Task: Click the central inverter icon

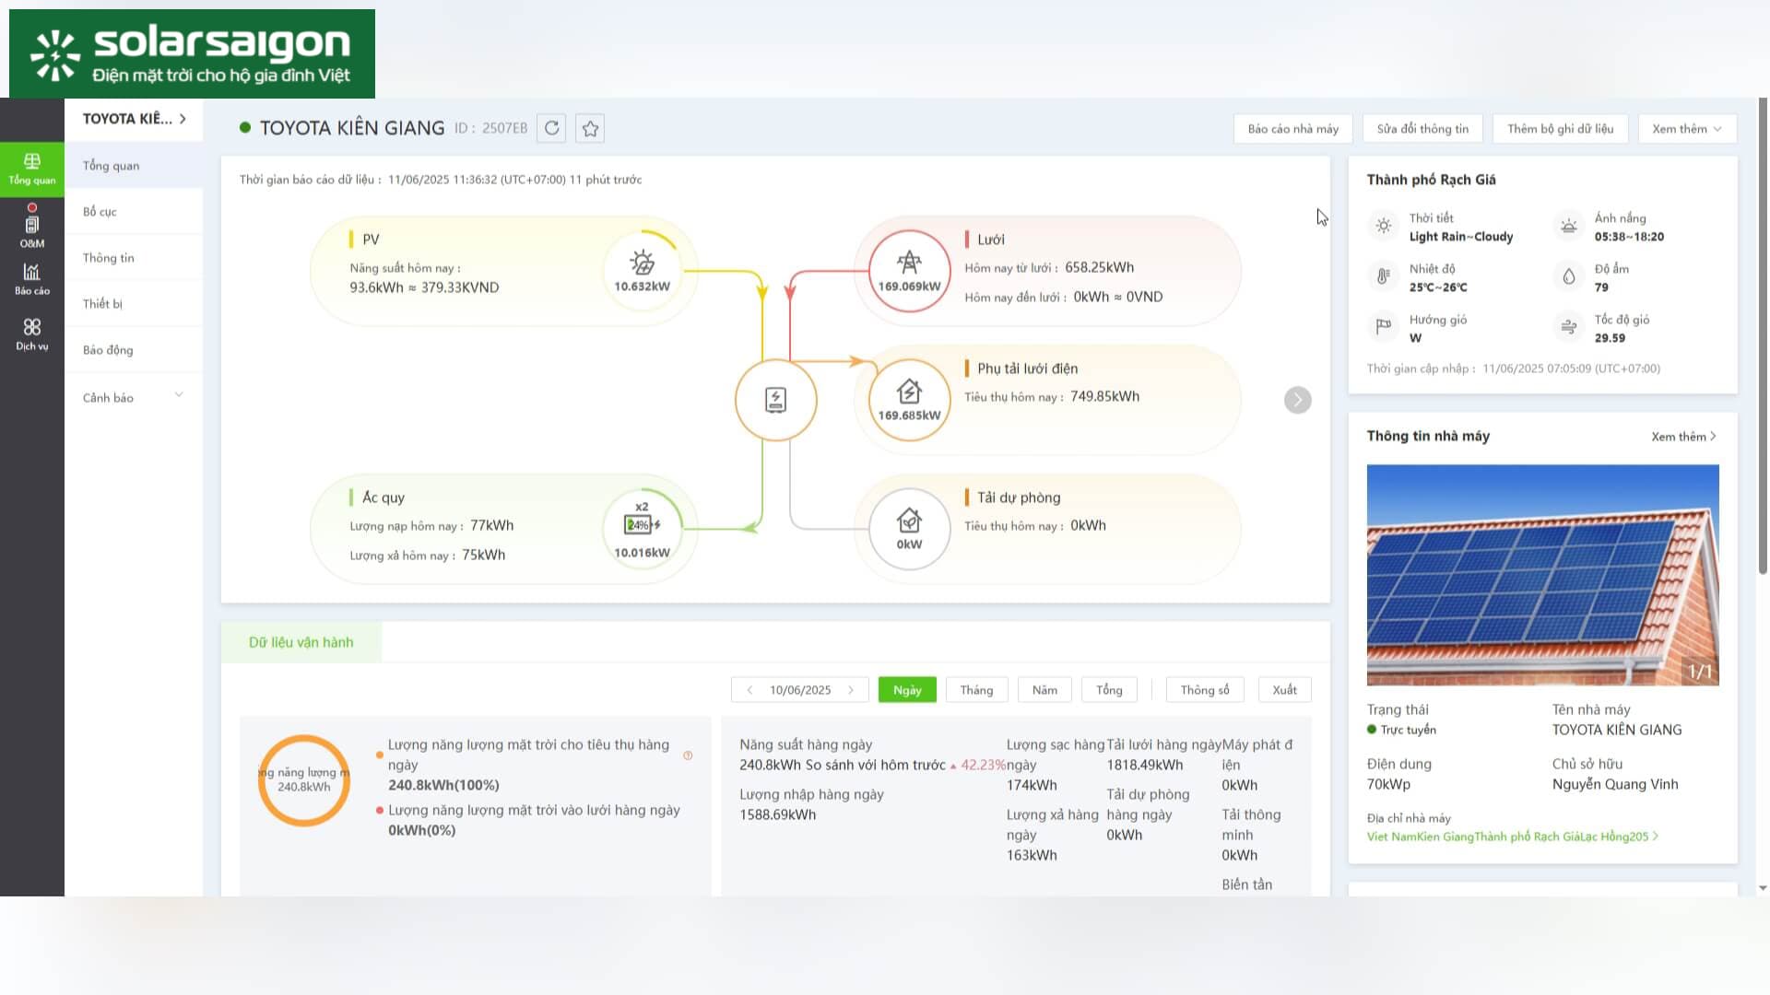Action: [x=775, y=400]
